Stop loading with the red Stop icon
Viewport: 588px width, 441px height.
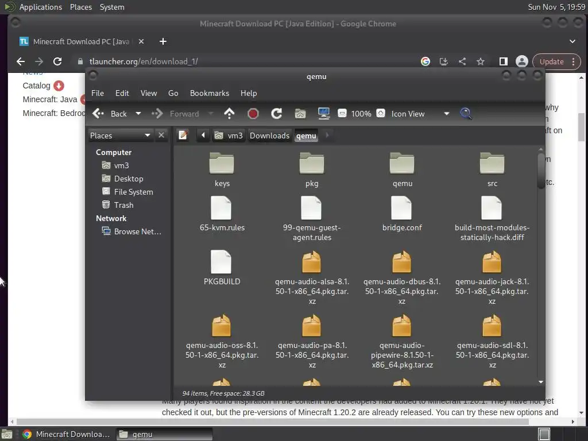click(x=253, y=114)
